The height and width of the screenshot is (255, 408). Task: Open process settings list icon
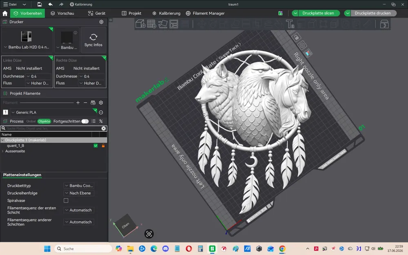click(93, 121)
